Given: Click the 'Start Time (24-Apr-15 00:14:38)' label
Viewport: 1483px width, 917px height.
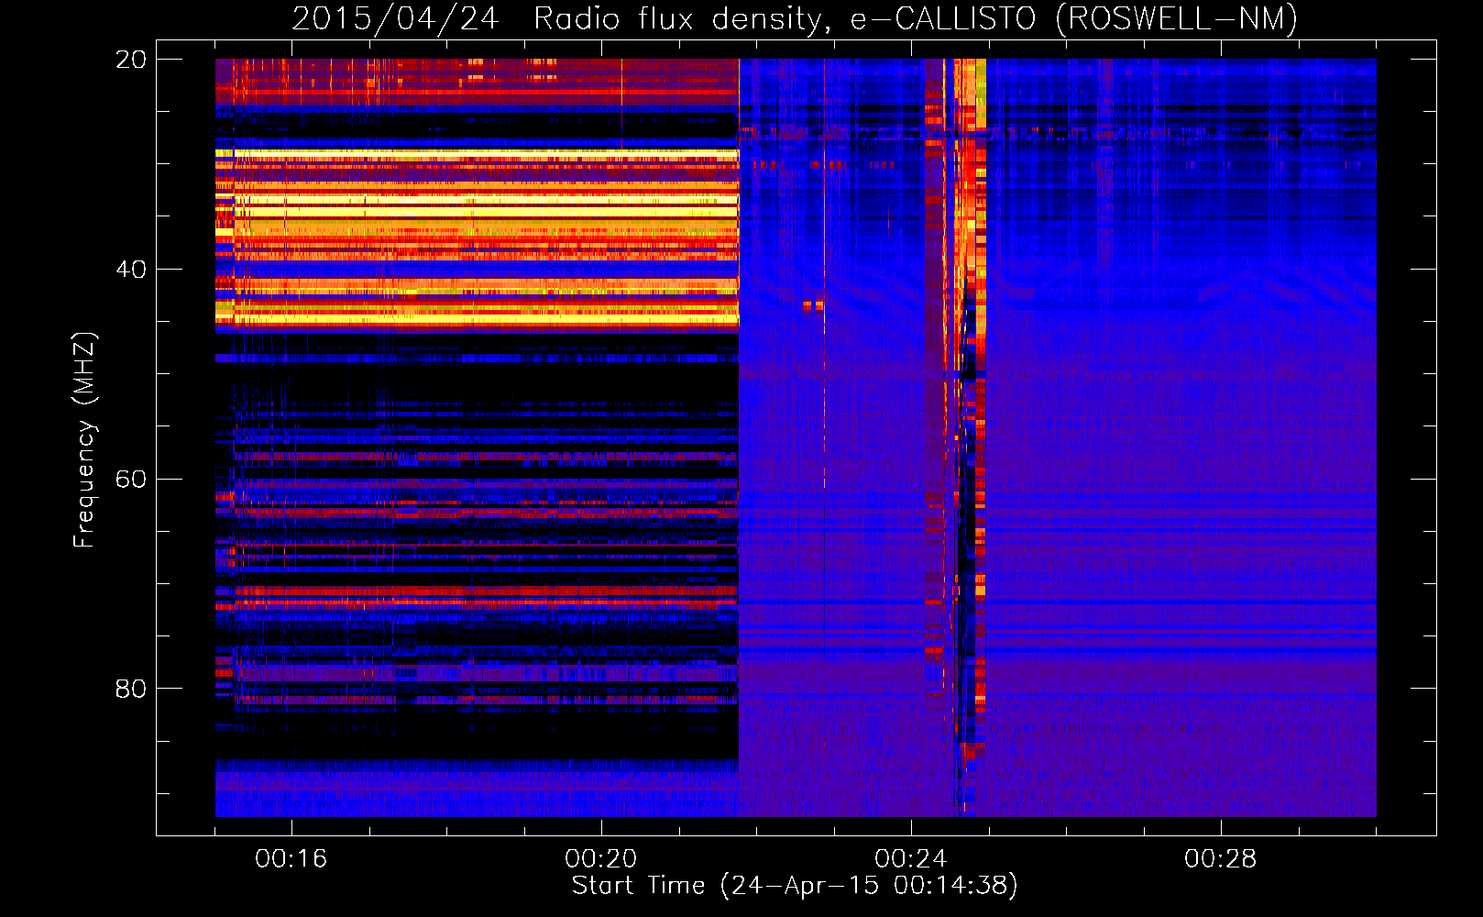Looking at the screenshot, I should click(x=795, y=886).
